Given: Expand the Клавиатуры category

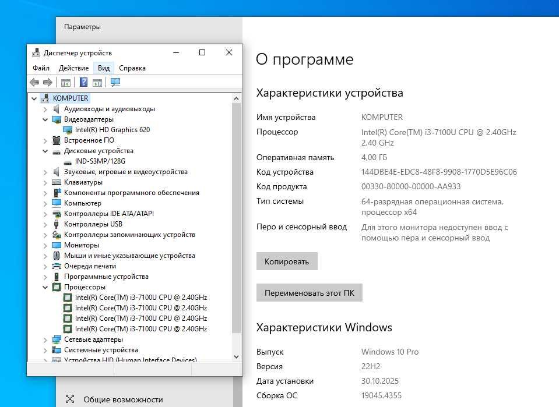Looking at the screenshot, I should click(45, 183).
